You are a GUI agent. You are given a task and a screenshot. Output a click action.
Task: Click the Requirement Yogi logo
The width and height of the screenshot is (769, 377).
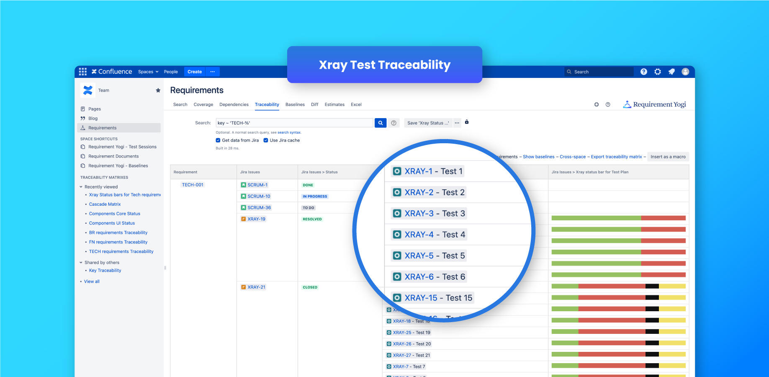tap(655, 104)
